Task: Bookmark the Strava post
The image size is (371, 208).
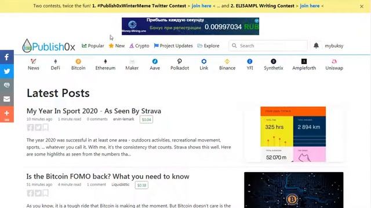Action: coord(46,127)
